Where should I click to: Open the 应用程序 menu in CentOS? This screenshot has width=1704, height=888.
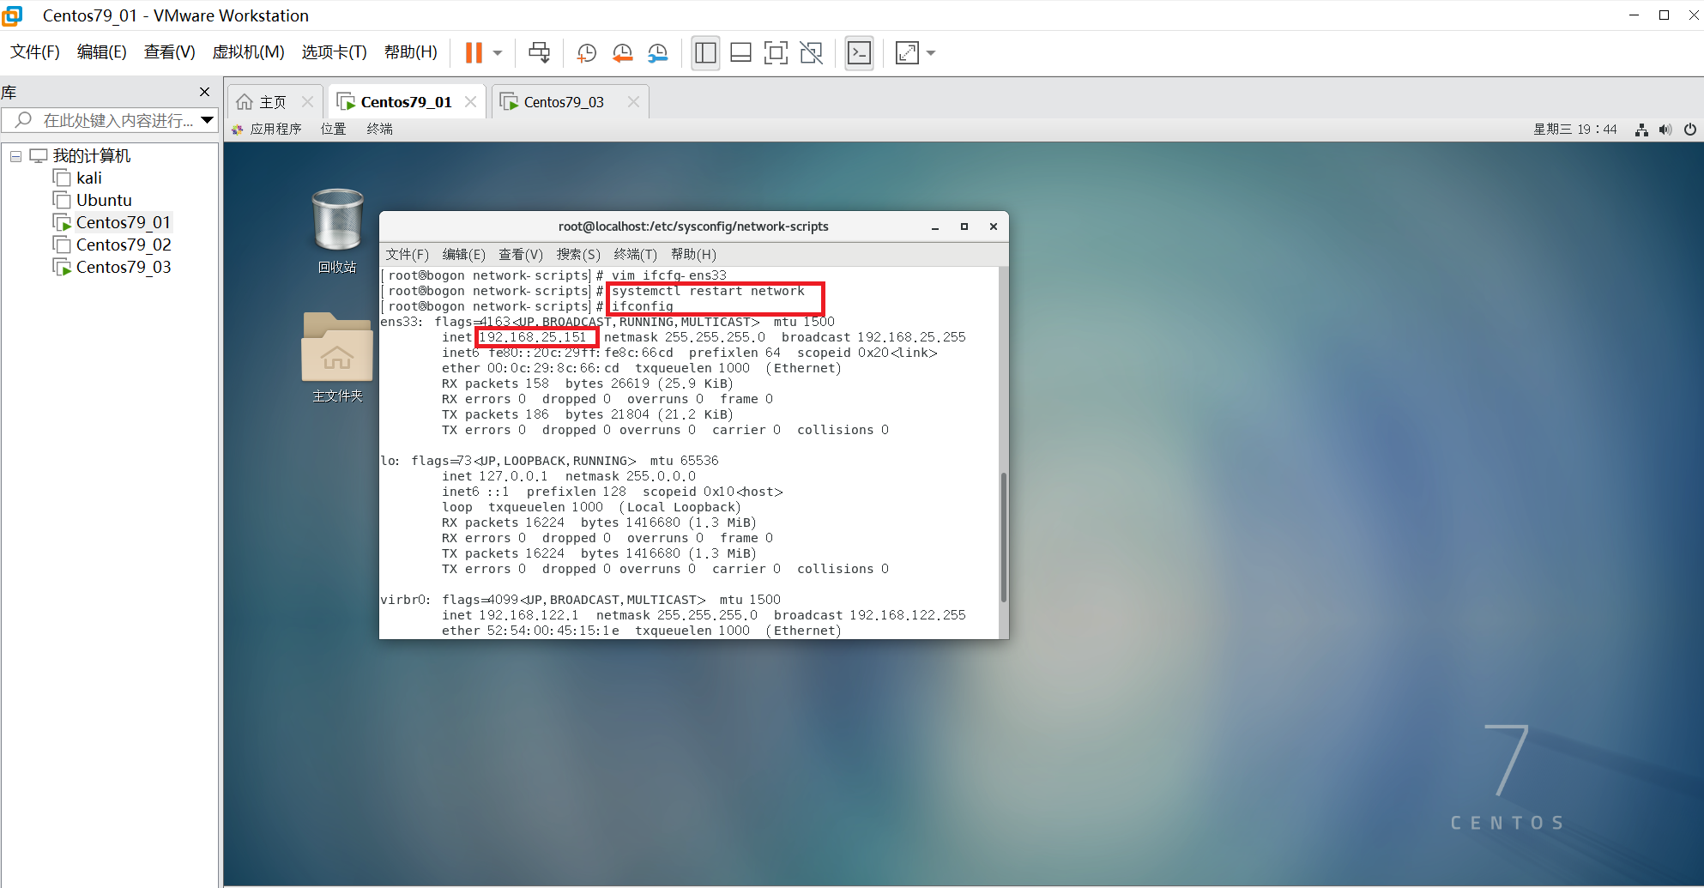[267, 129]
